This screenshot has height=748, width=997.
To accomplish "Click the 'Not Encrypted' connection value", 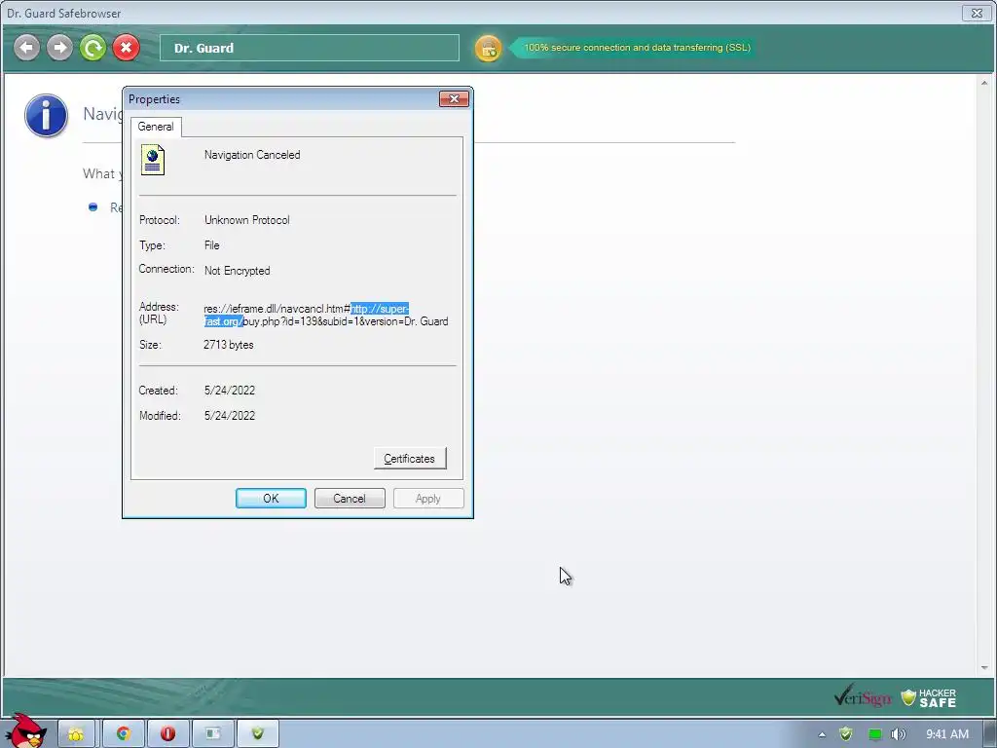I will pyautogui.click(x=238, y=271).
